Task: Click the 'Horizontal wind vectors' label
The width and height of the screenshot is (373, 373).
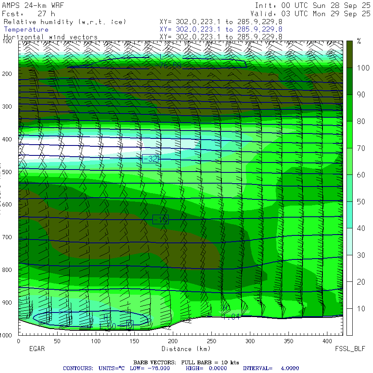Action: [51, 37]
